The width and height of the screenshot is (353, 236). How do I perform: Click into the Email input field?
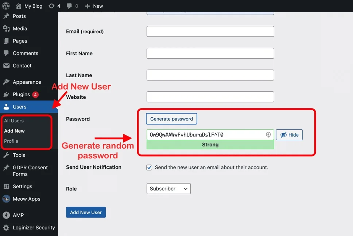[210, 31]
